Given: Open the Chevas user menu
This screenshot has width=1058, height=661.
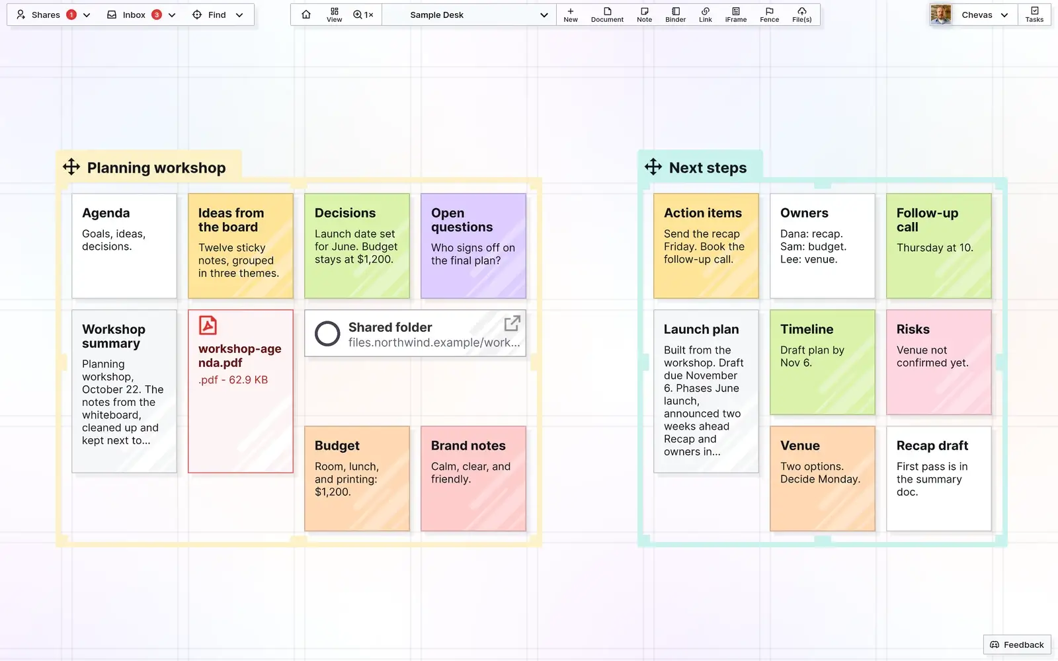Looking at the screenshot, I should tap(985, 15).
